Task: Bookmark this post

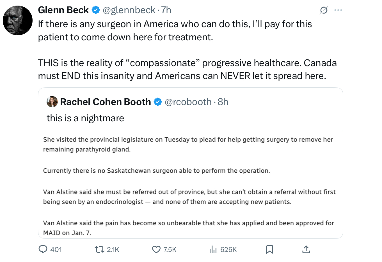Action: 269,249
